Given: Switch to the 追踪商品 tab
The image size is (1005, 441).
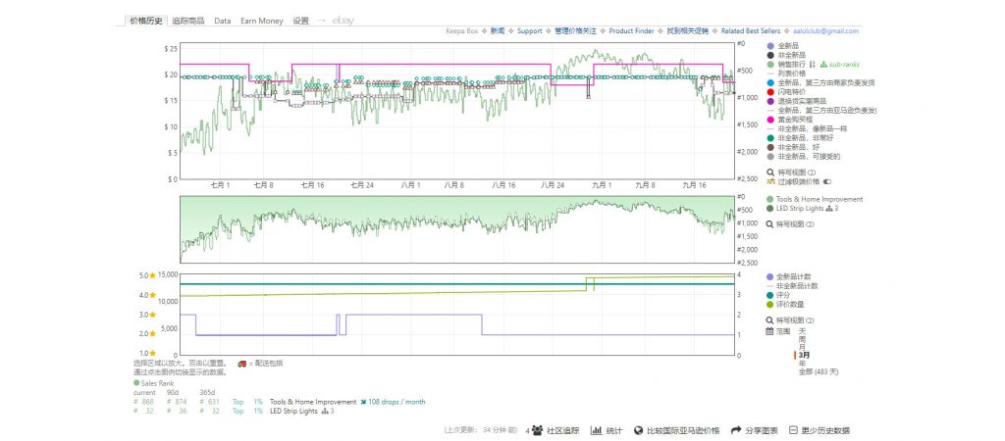Looking at the screenshot, I should click(x=187, y=20).
